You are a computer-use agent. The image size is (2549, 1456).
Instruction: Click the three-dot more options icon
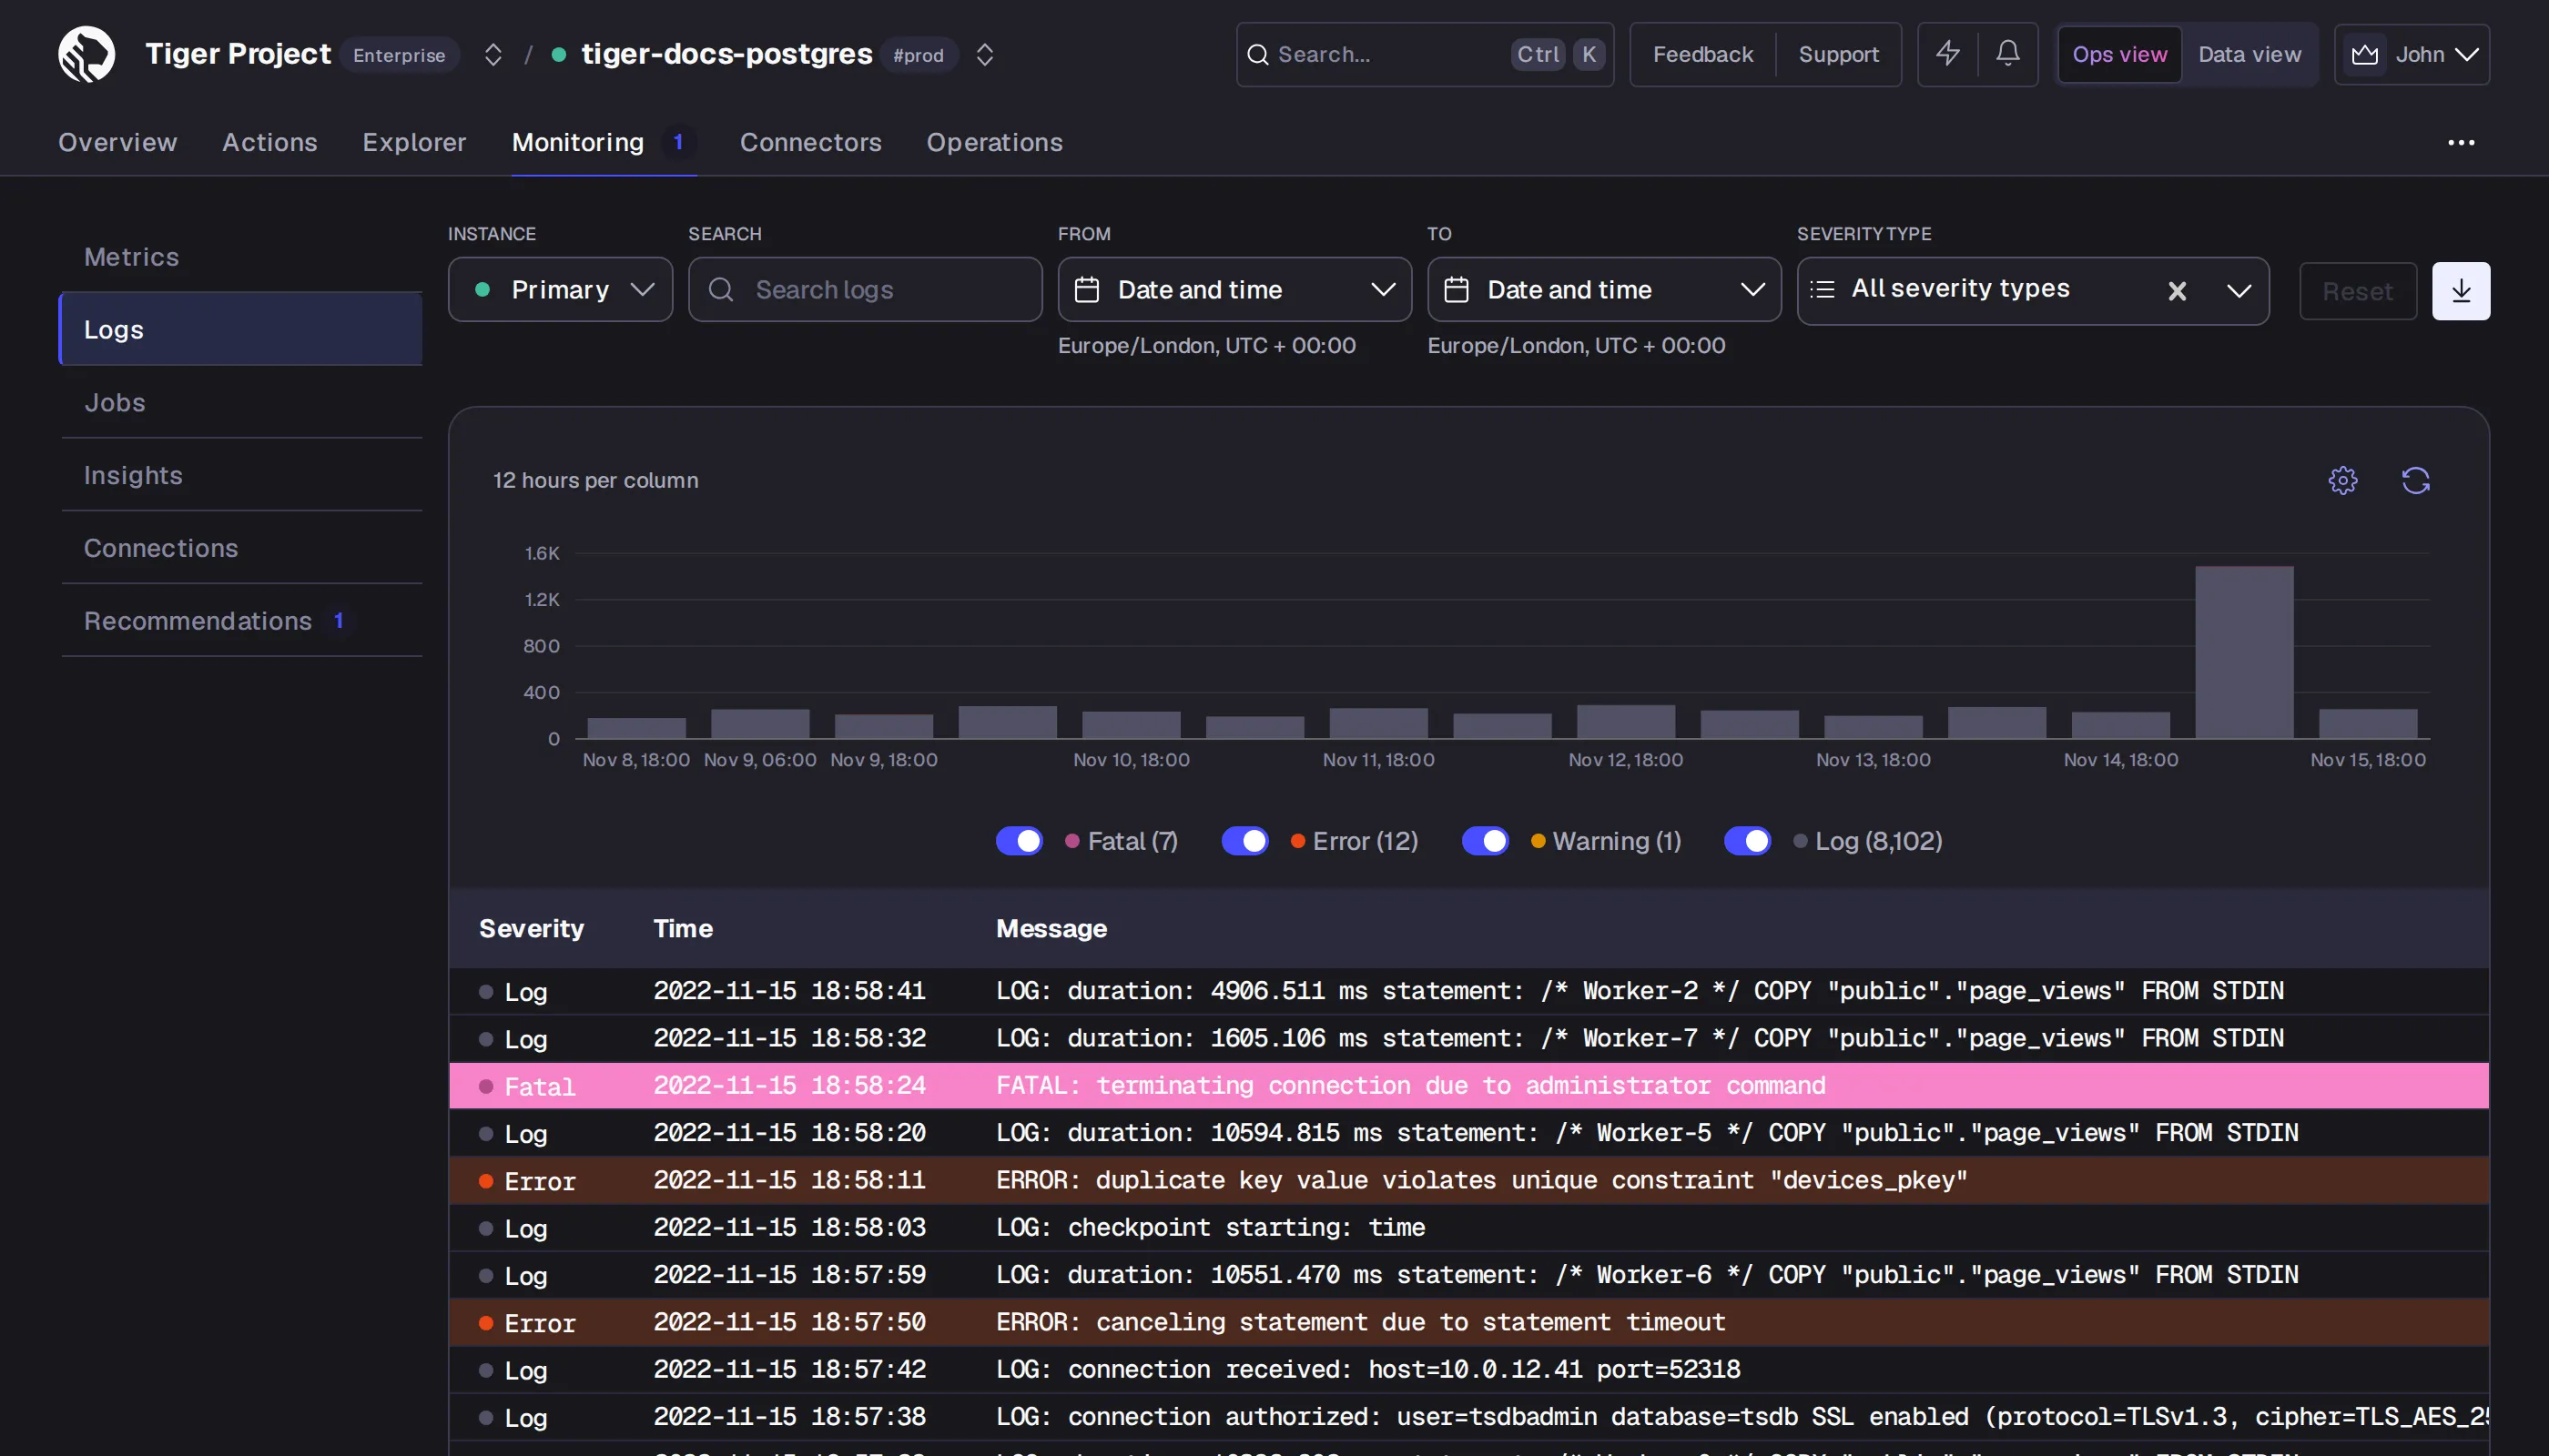[x=2460, y=143]
